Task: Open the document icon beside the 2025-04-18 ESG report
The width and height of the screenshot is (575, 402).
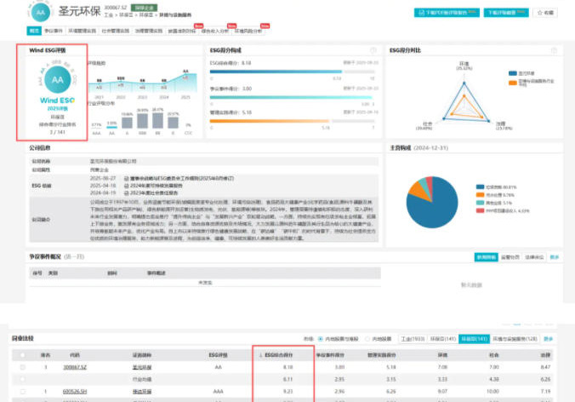Action: pos(126,186)
